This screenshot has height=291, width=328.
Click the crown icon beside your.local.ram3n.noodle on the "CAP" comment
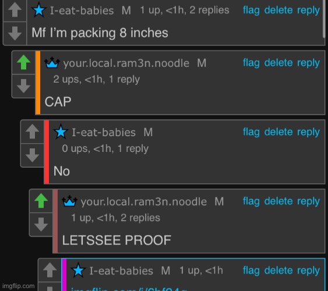tap(52, 63)
